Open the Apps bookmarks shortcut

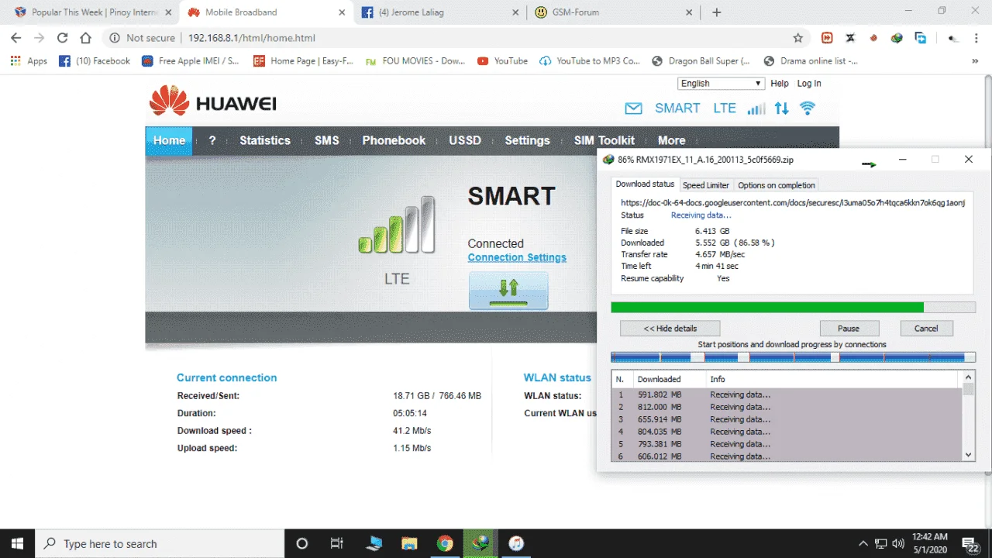click(x=29, y=61)
